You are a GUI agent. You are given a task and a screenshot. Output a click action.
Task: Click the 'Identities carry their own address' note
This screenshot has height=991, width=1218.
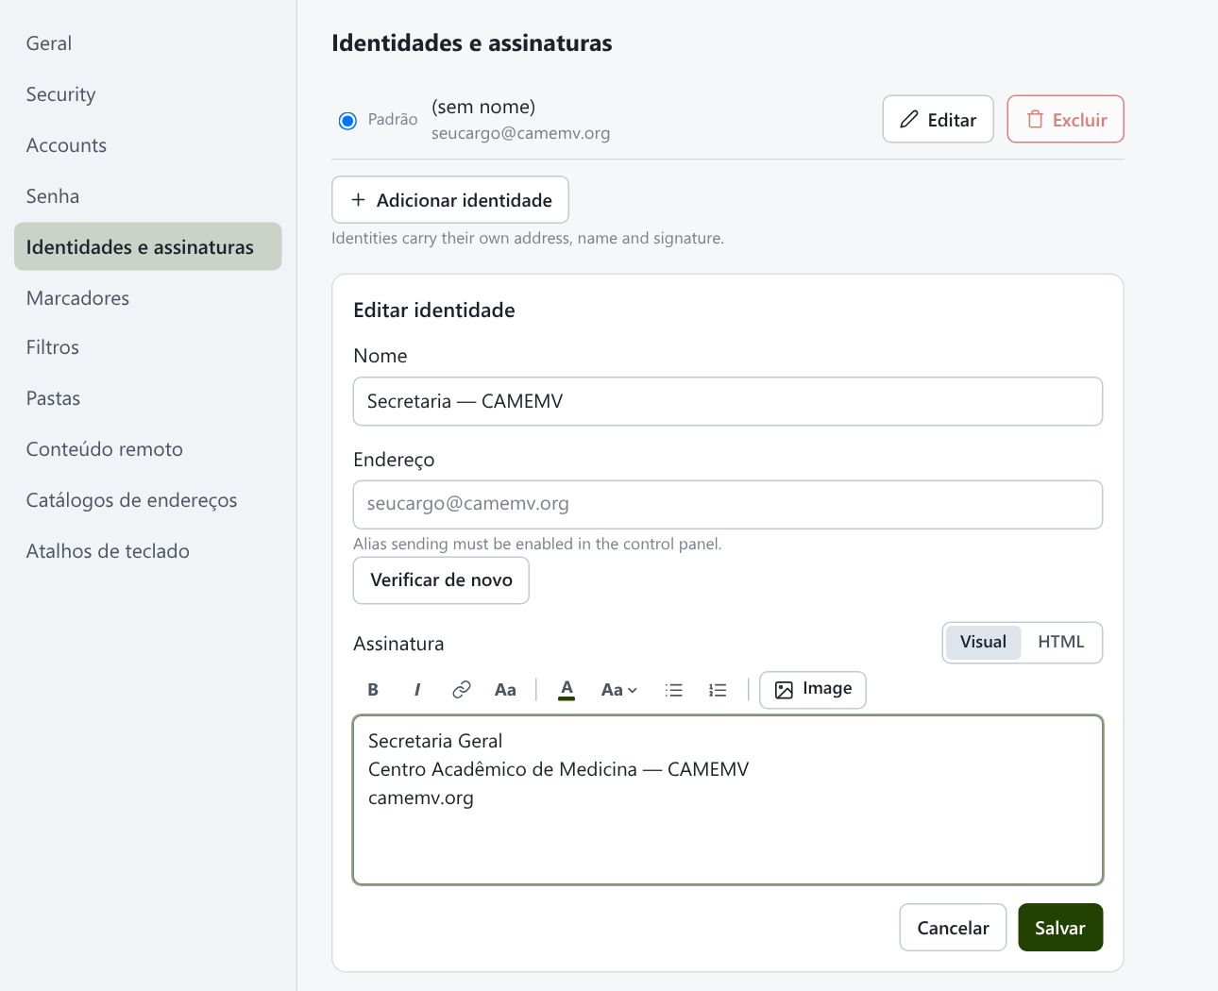528,238
